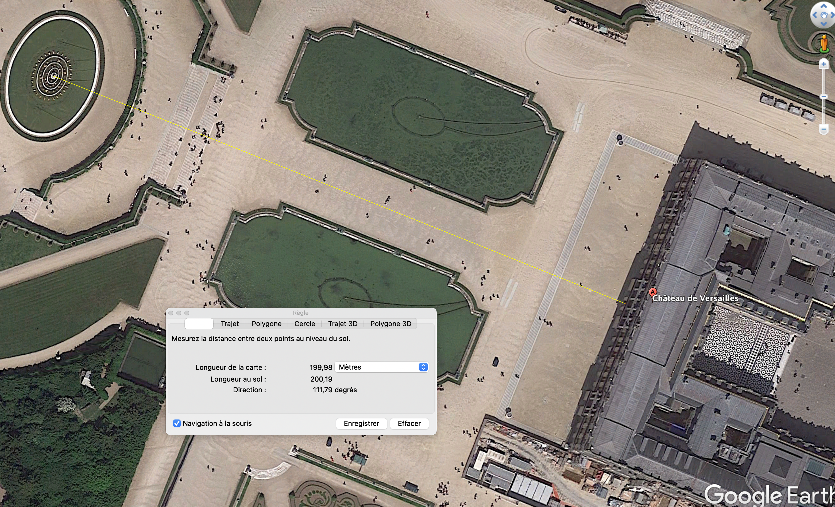
Task: Open the Mètres units dropdown
Action: coord(382,367)
